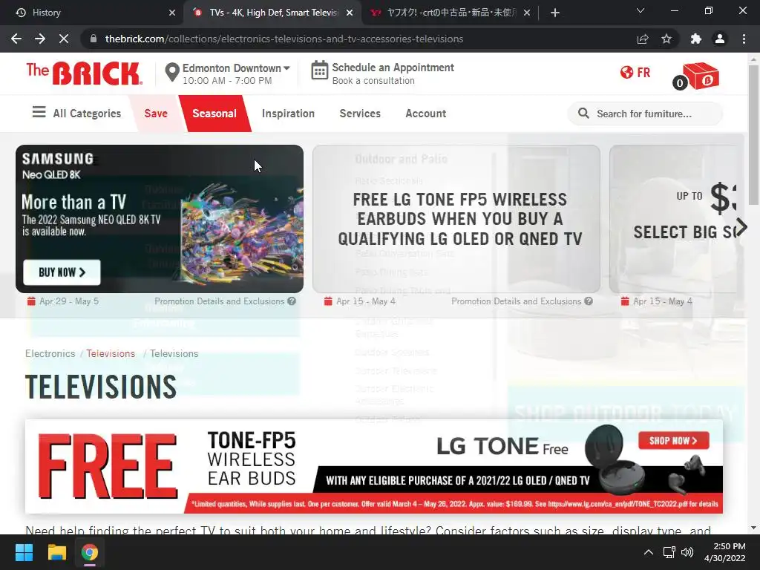760x570 pixels.
Task: Close the History tab
Action: [172, 13]
